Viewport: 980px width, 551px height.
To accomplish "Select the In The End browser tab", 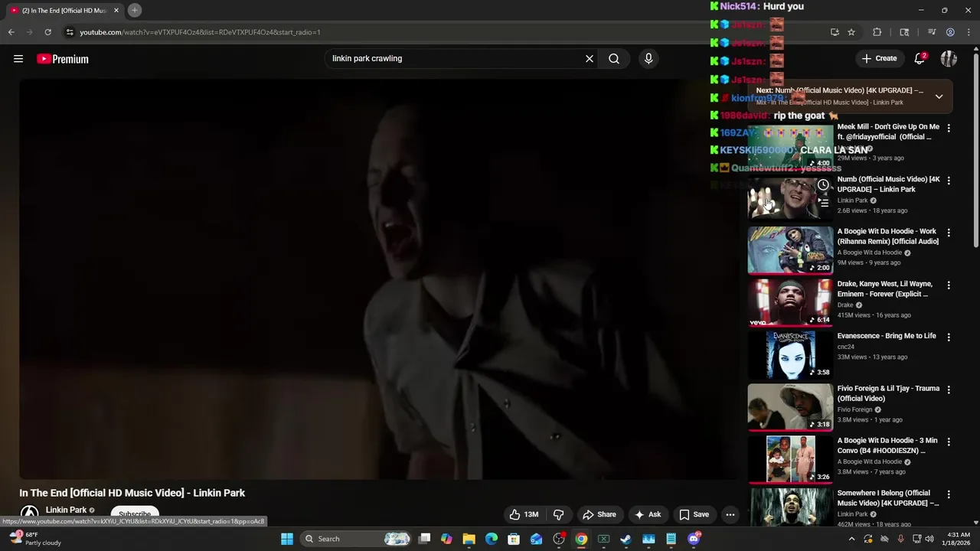I will (x=64, y=11).
